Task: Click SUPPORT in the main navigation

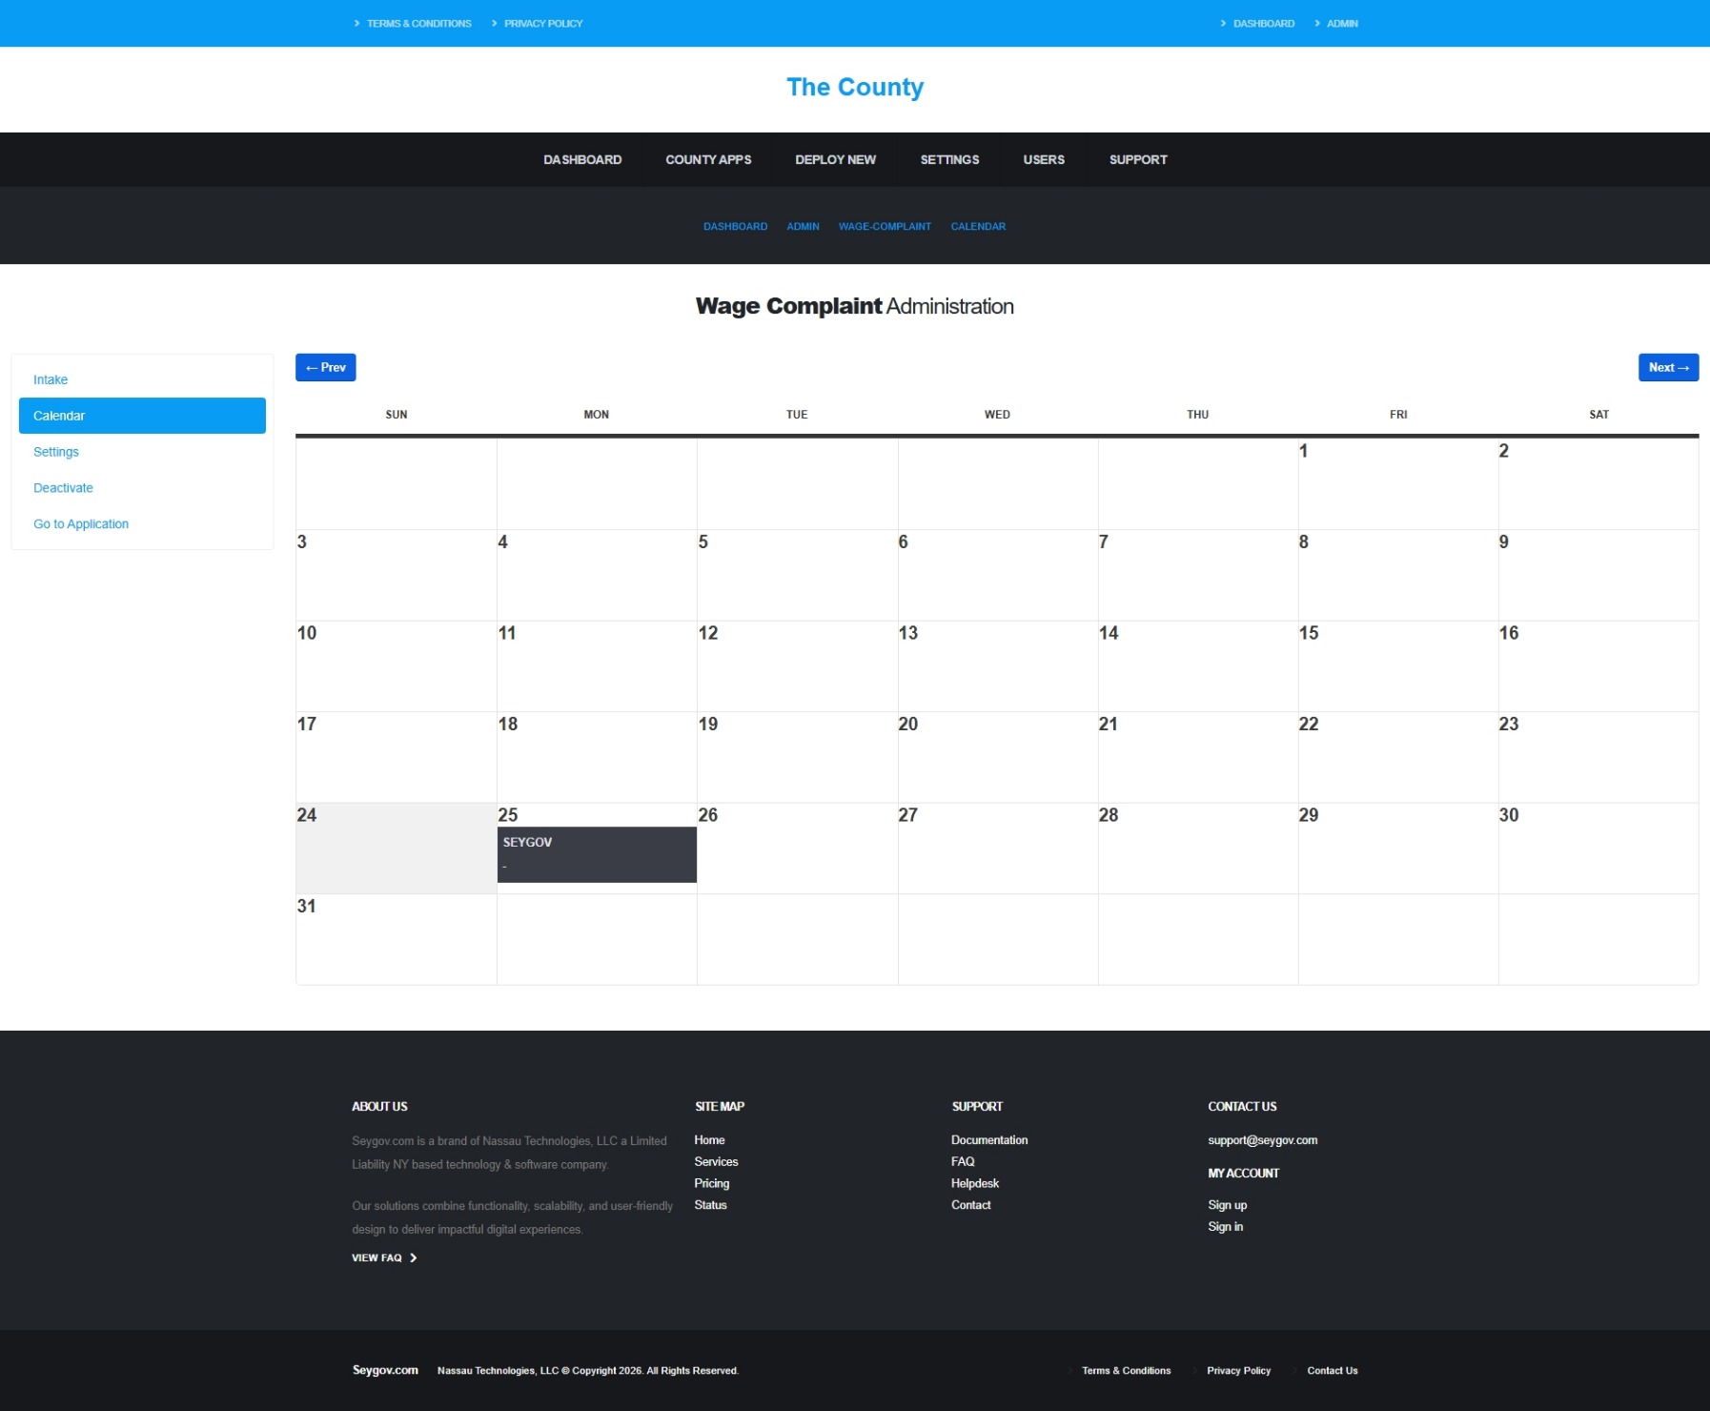Action: [1138, 160]
